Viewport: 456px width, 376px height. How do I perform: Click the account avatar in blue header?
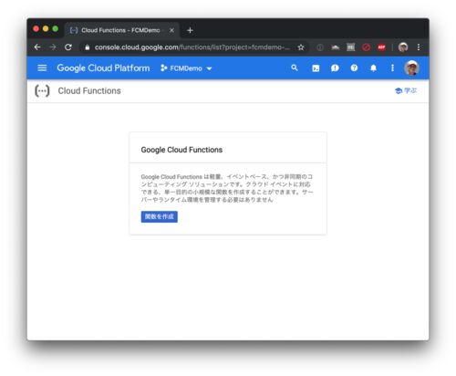(x=411, y=68)
